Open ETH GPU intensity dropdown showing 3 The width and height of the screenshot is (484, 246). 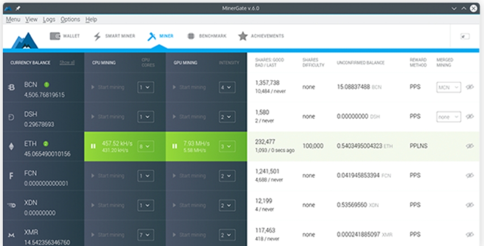[x=227, y=147]
